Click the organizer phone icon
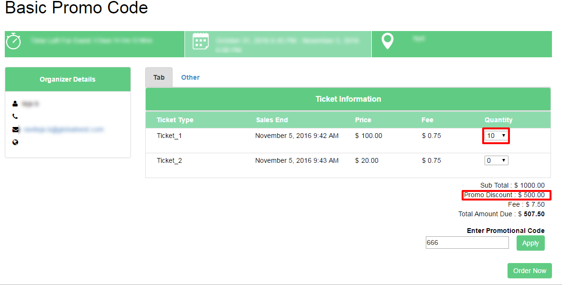 [x=15, y=116]
